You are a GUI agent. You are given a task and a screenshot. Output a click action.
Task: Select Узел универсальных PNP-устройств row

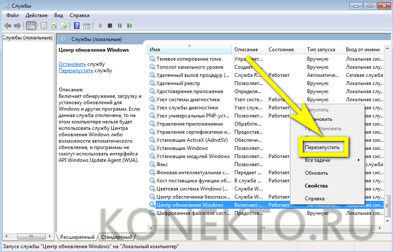[219, 116]
